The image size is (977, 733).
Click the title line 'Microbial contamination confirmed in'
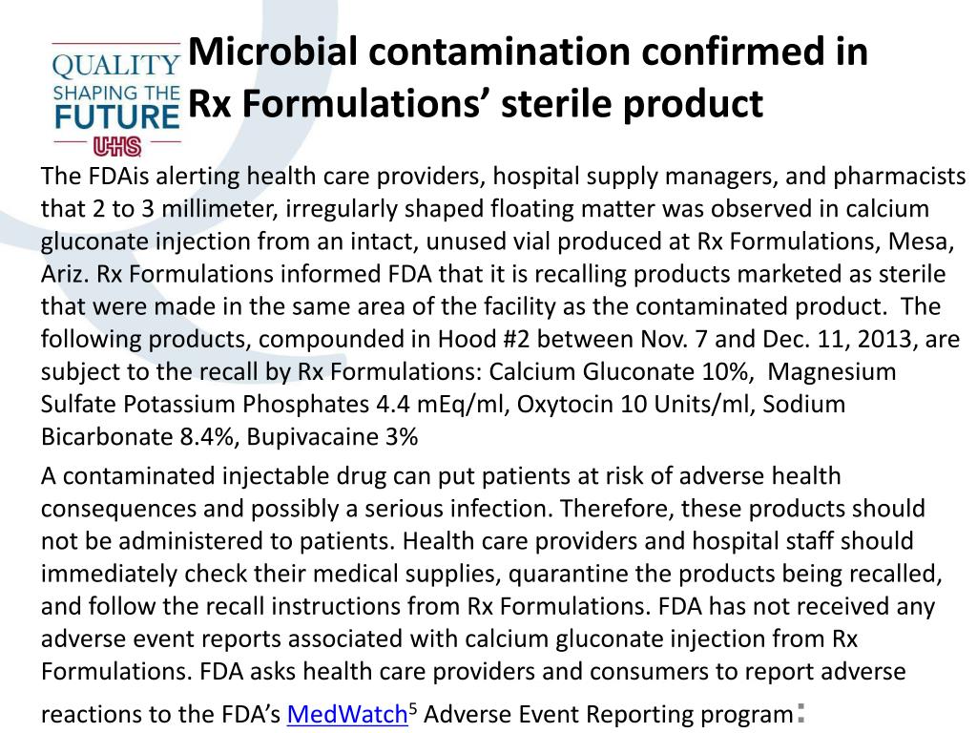(528, 52)
